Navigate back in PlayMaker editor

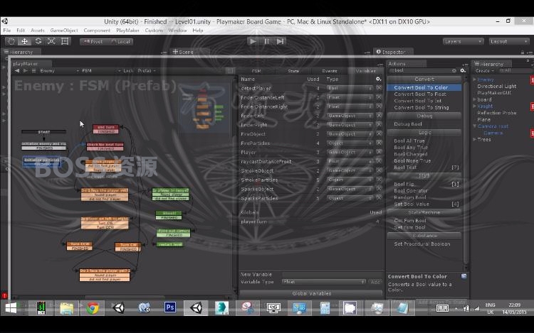click(17, 70)
